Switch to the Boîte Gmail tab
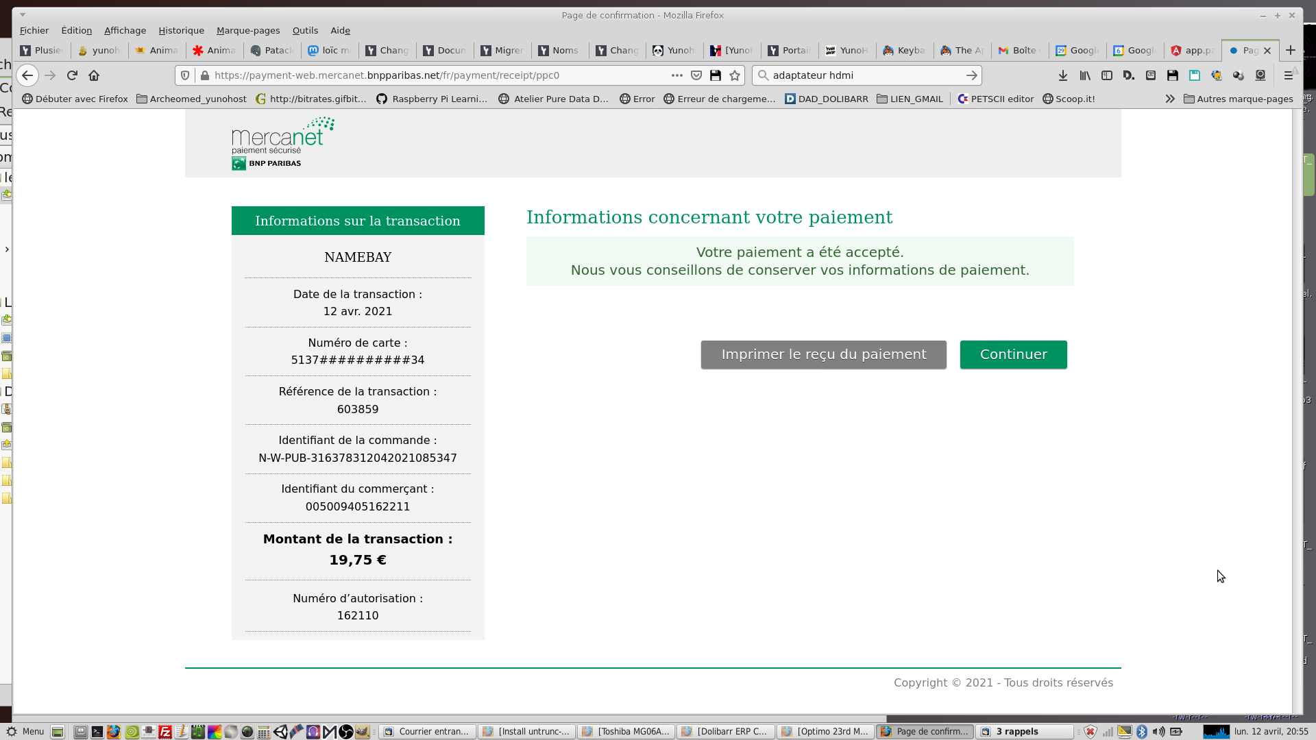Image resolution: width=1316 pixels, height=740 pixels. tap(1020, 50)
